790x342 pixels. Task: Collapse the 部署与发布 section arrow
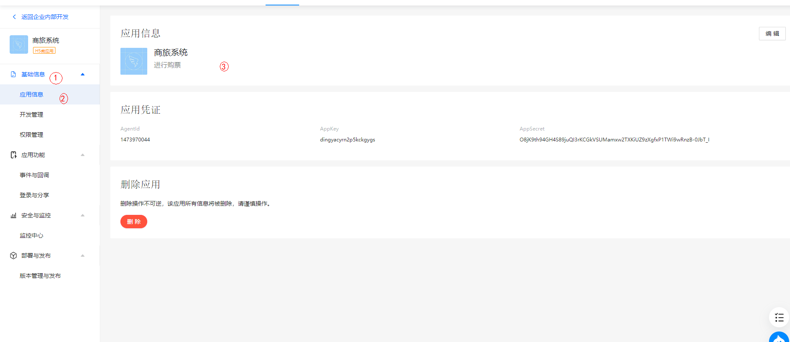click(83, 256)
